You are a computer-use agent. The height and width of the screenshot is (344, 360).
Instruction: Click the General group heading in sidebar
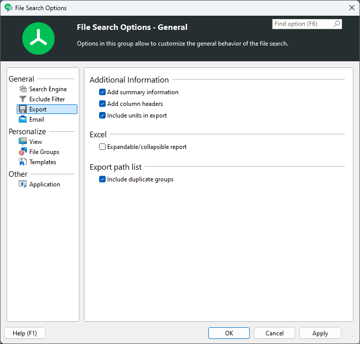tap(21, 79)
